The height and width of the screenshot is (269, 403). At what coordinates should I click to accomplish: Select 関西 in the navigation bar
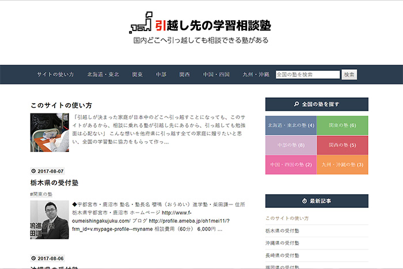pyautogui.click(x=184, y=74)
